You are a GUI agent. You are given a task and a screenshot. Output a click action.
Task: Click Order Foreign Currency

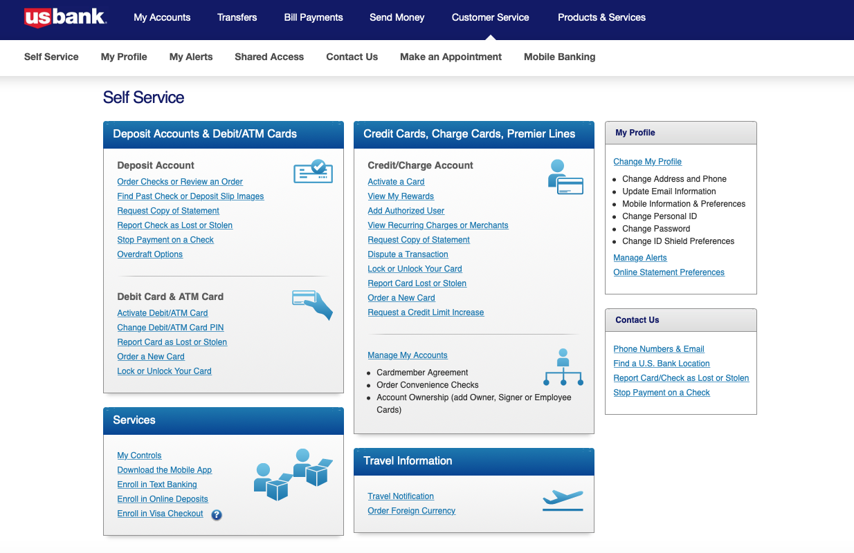[x=412, y=511]
